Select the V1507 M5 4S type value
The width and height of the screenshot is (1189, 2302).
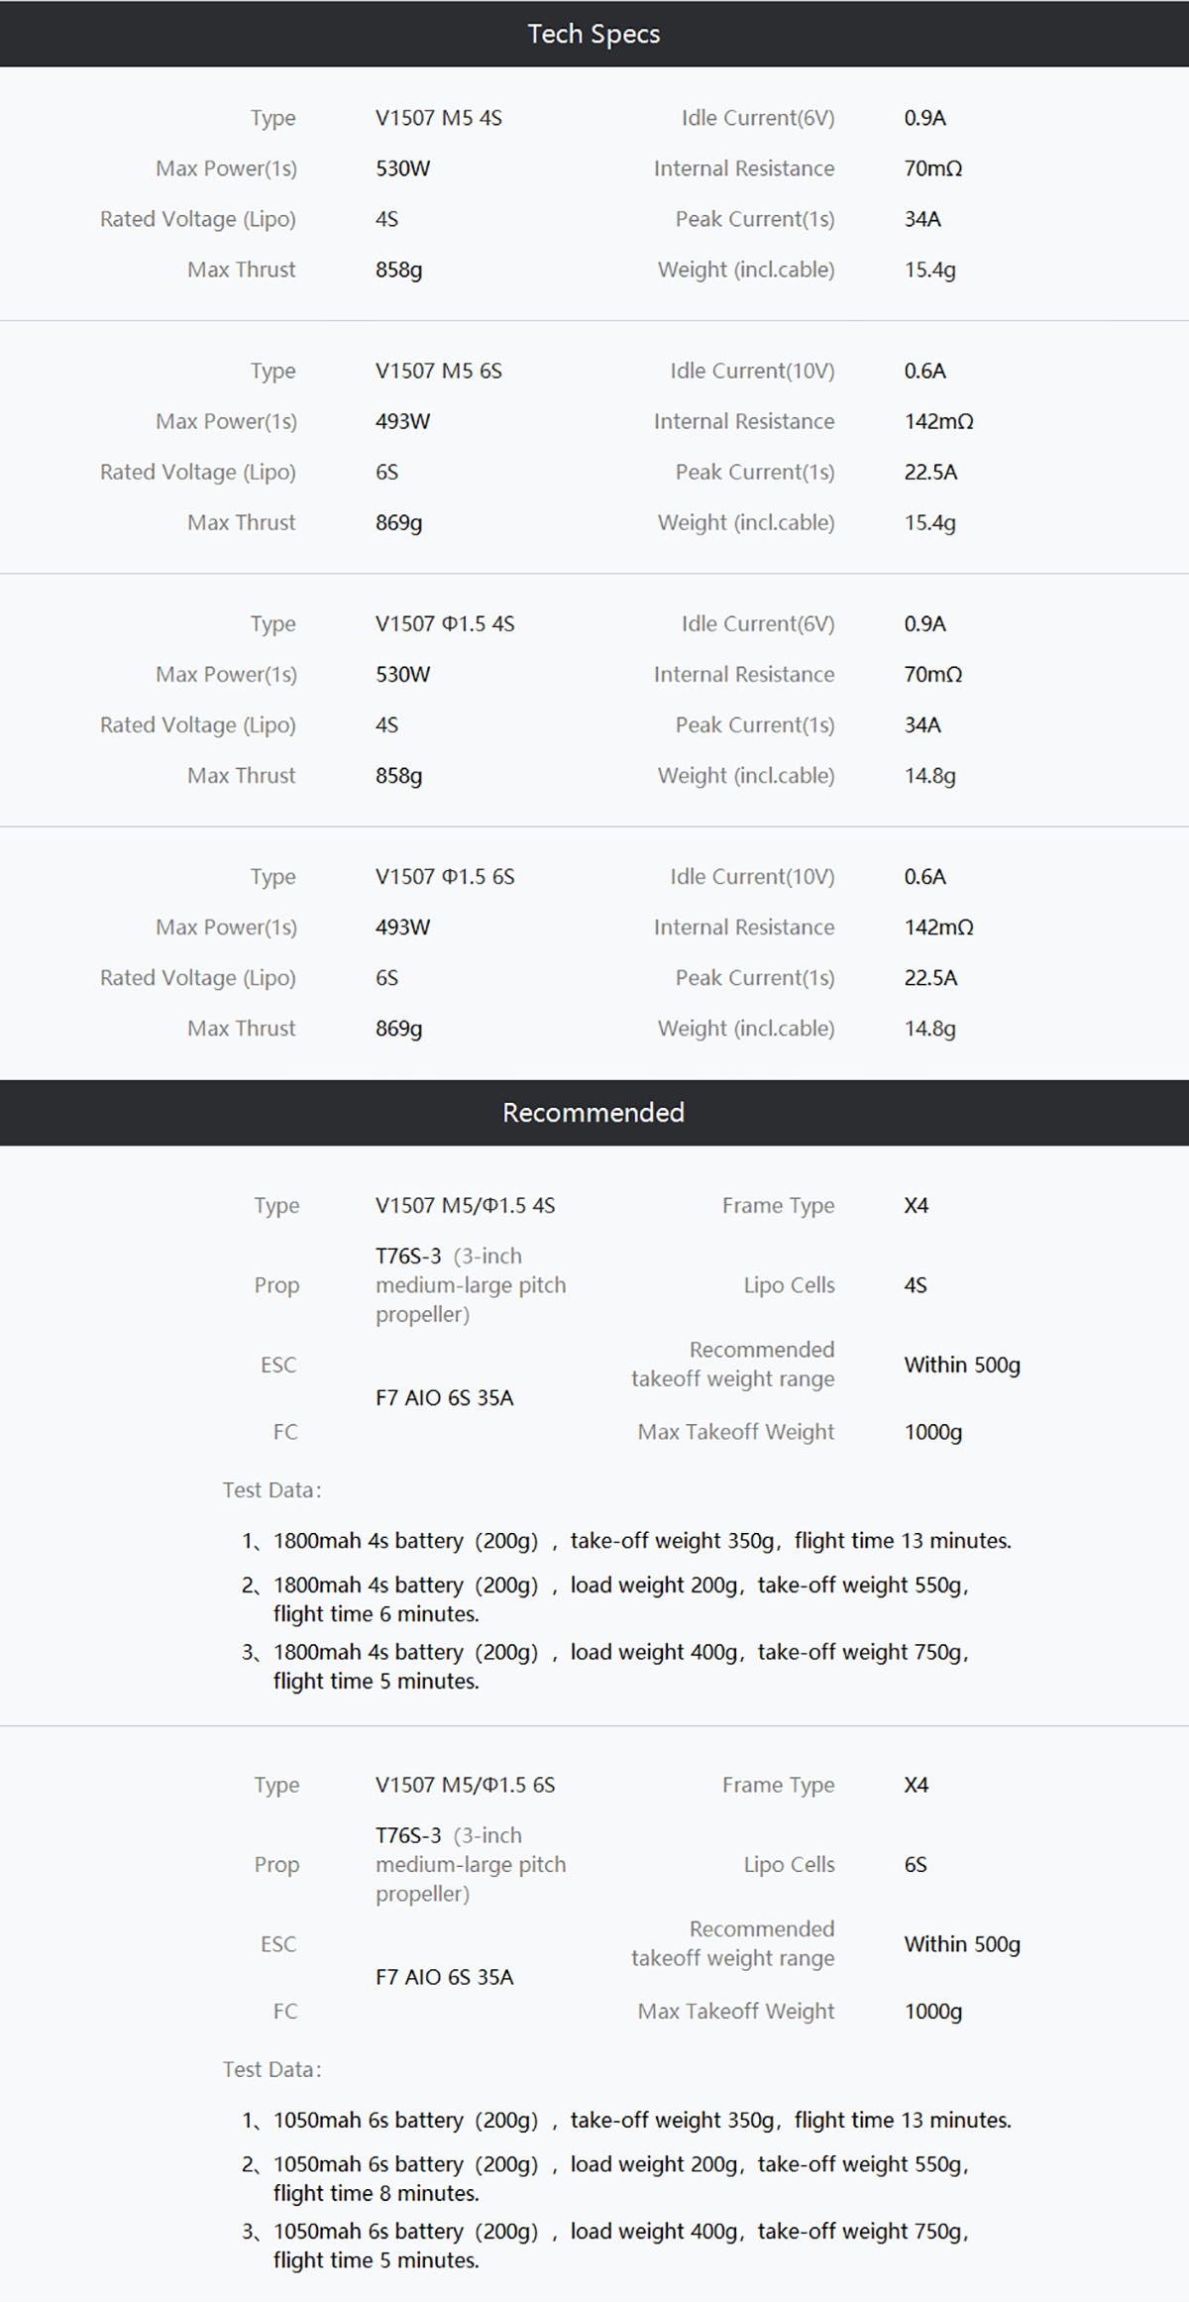(x=438, y=118)
